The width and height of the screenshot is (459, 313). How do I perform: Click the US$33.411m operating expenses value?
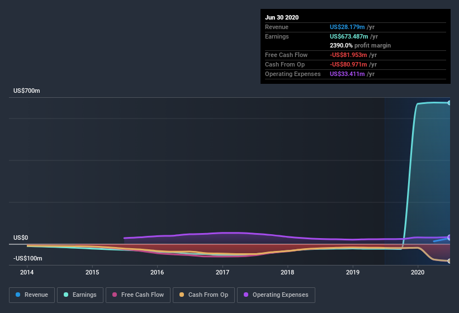(347, 74)
